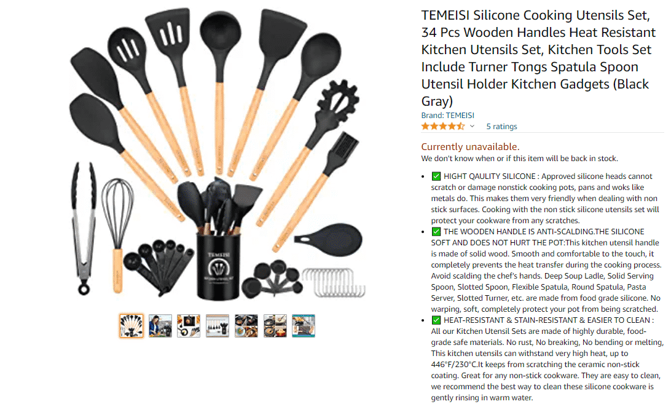Click the green checkmark beside THE WOODEN HANDLE
This screenshot has width=671, height=404.
click(x=436, y=232)
